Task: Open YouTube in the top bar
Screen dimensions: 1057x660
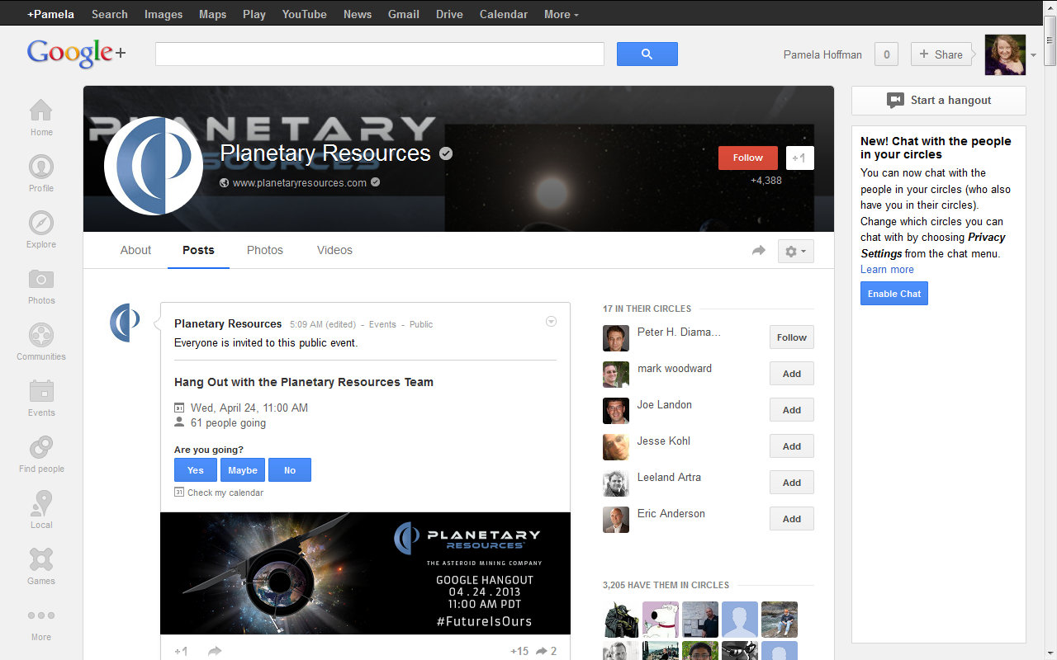Action: coord(304,14)
